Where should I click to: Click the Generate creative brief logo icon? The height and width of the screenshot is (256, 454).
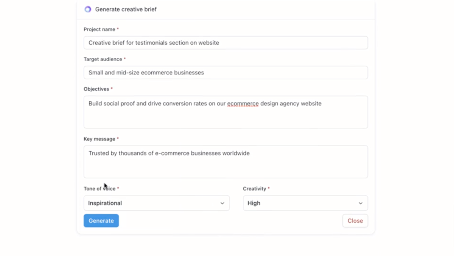click(x=87, y=9)
